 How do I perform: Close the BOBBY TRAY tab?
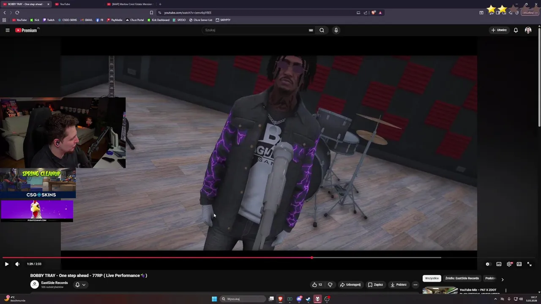(x=48, y=4)
